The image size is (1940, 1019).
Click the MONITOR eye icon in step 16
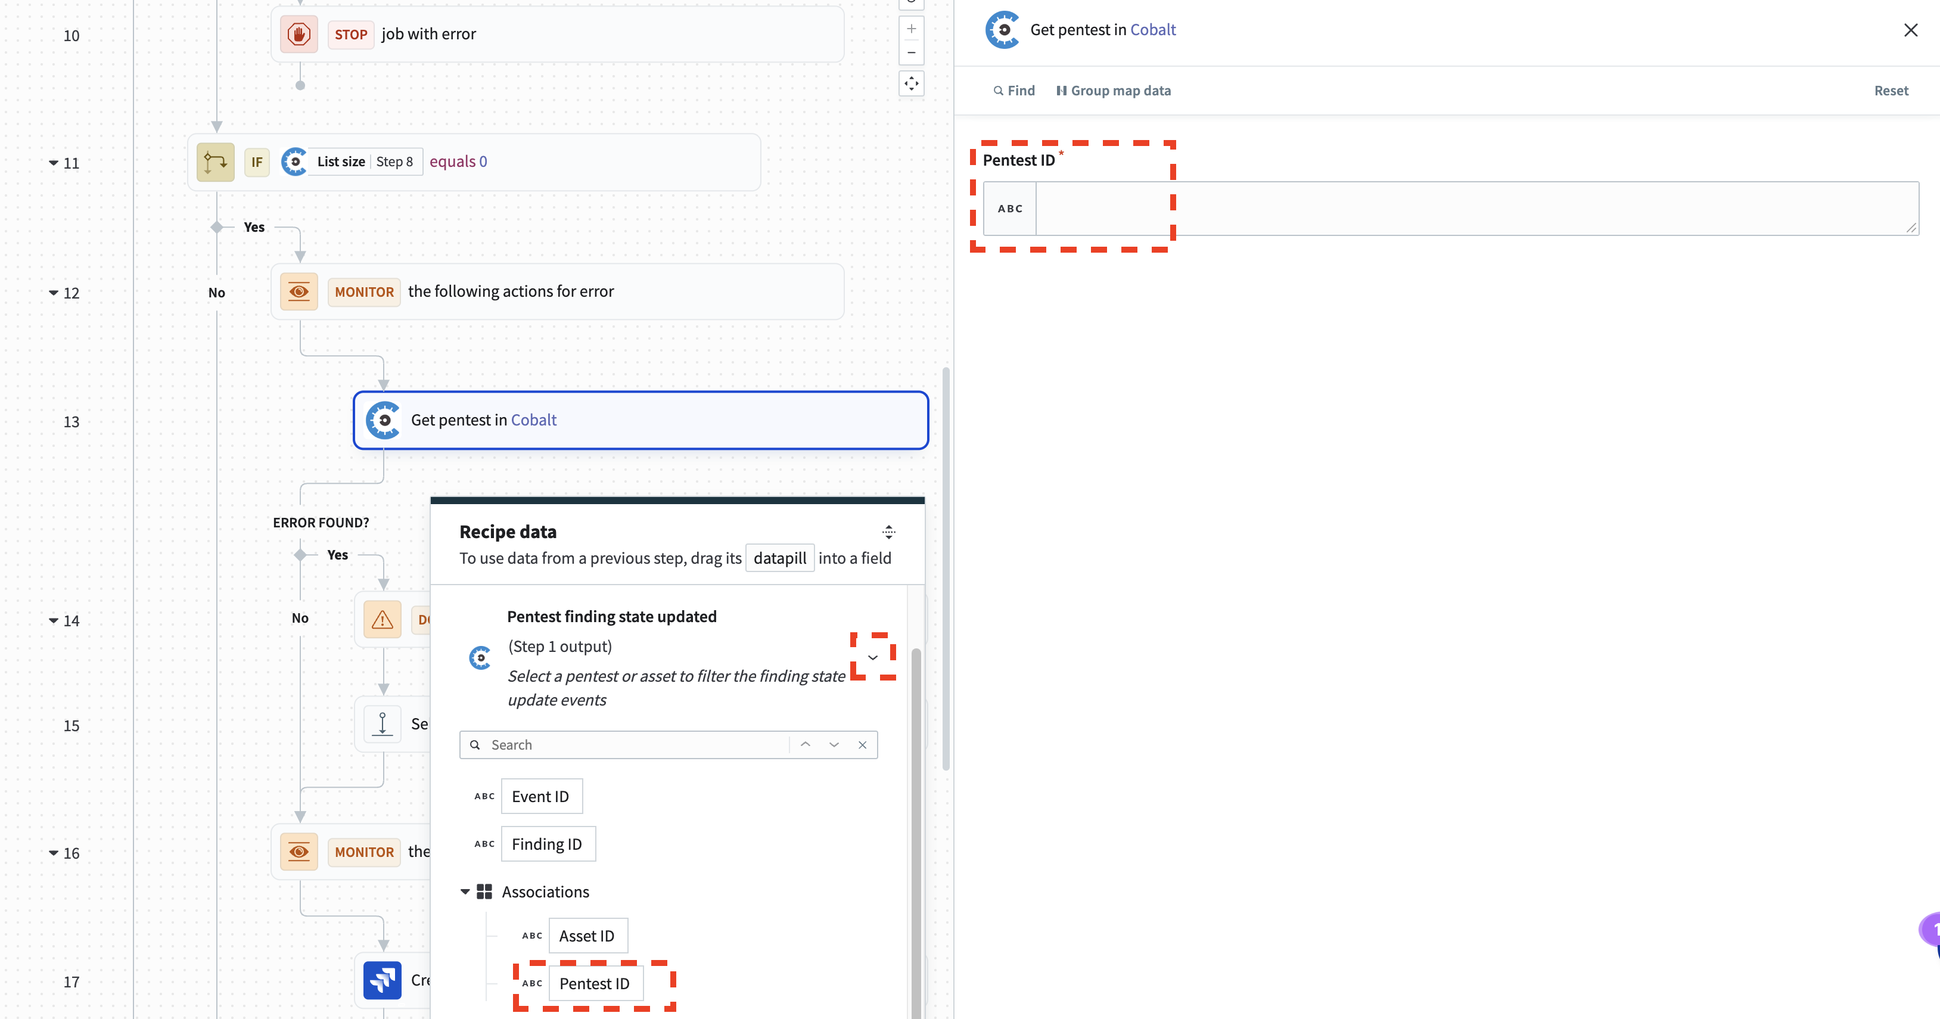(x=299, y=852)
